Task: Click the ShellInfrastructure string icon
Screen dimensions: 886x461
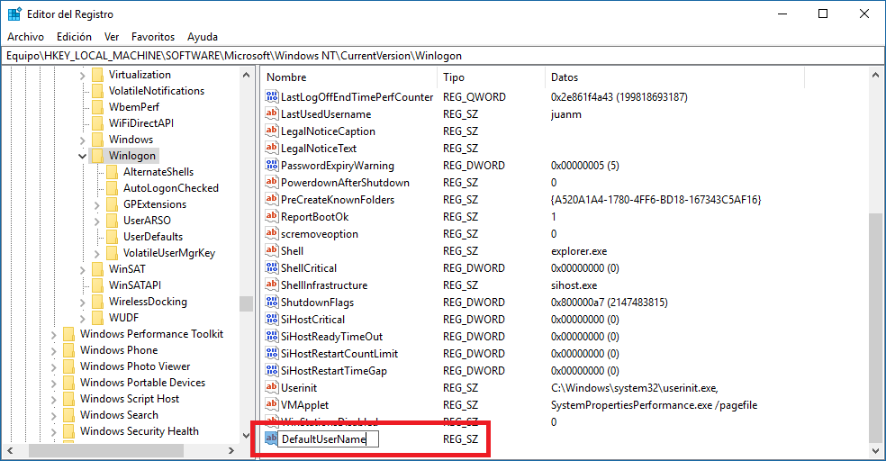Action: pyautogui.click(x=272, y=285)
